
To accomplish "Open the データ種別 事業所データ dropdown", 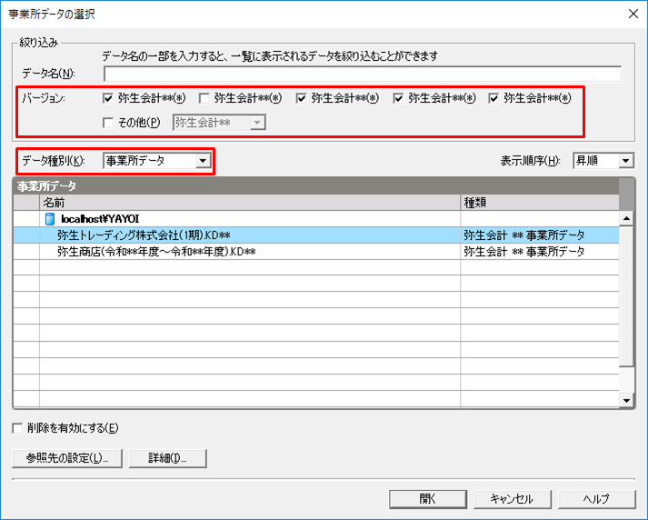I will point(157,161).
